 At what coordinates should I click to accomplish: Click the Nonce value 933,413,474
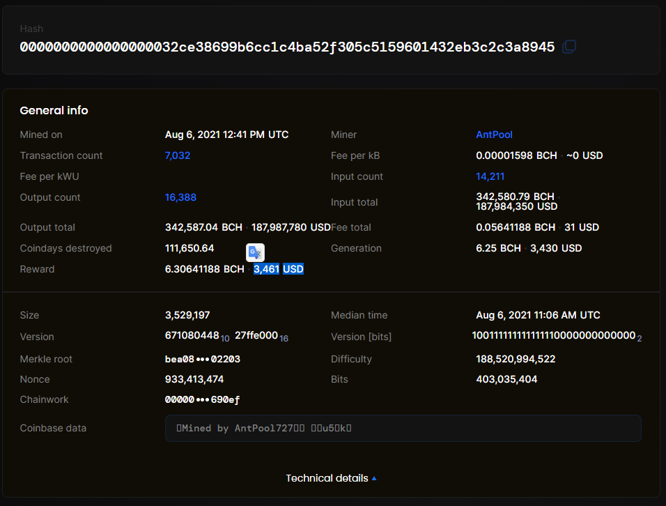(x=194, y=379)
